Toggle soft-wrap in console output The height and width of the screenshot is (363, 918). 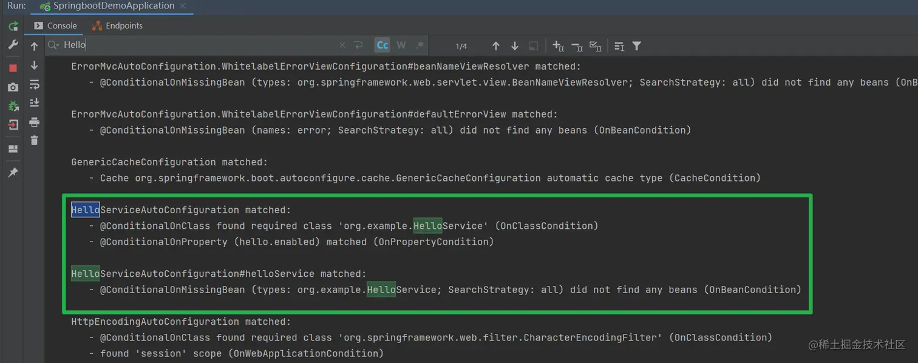click(34, 84)
